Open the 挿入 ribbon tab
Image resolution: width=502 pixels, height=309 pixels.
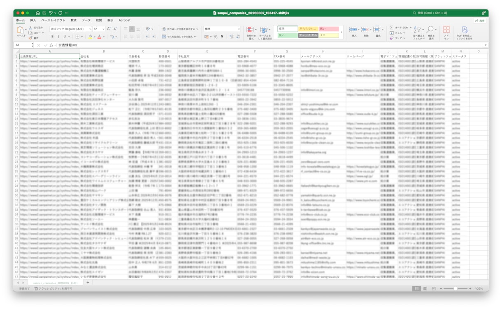coord(33,20)
